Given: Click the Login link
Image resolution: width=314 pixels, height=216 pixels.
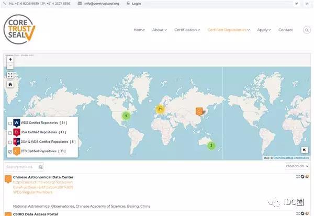Looking at the screenshot, I should click(137, 4).
